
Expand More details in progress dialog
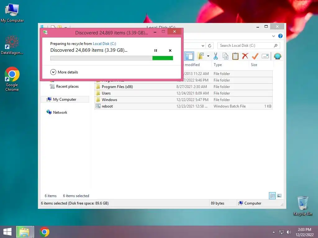coord(64,72)
